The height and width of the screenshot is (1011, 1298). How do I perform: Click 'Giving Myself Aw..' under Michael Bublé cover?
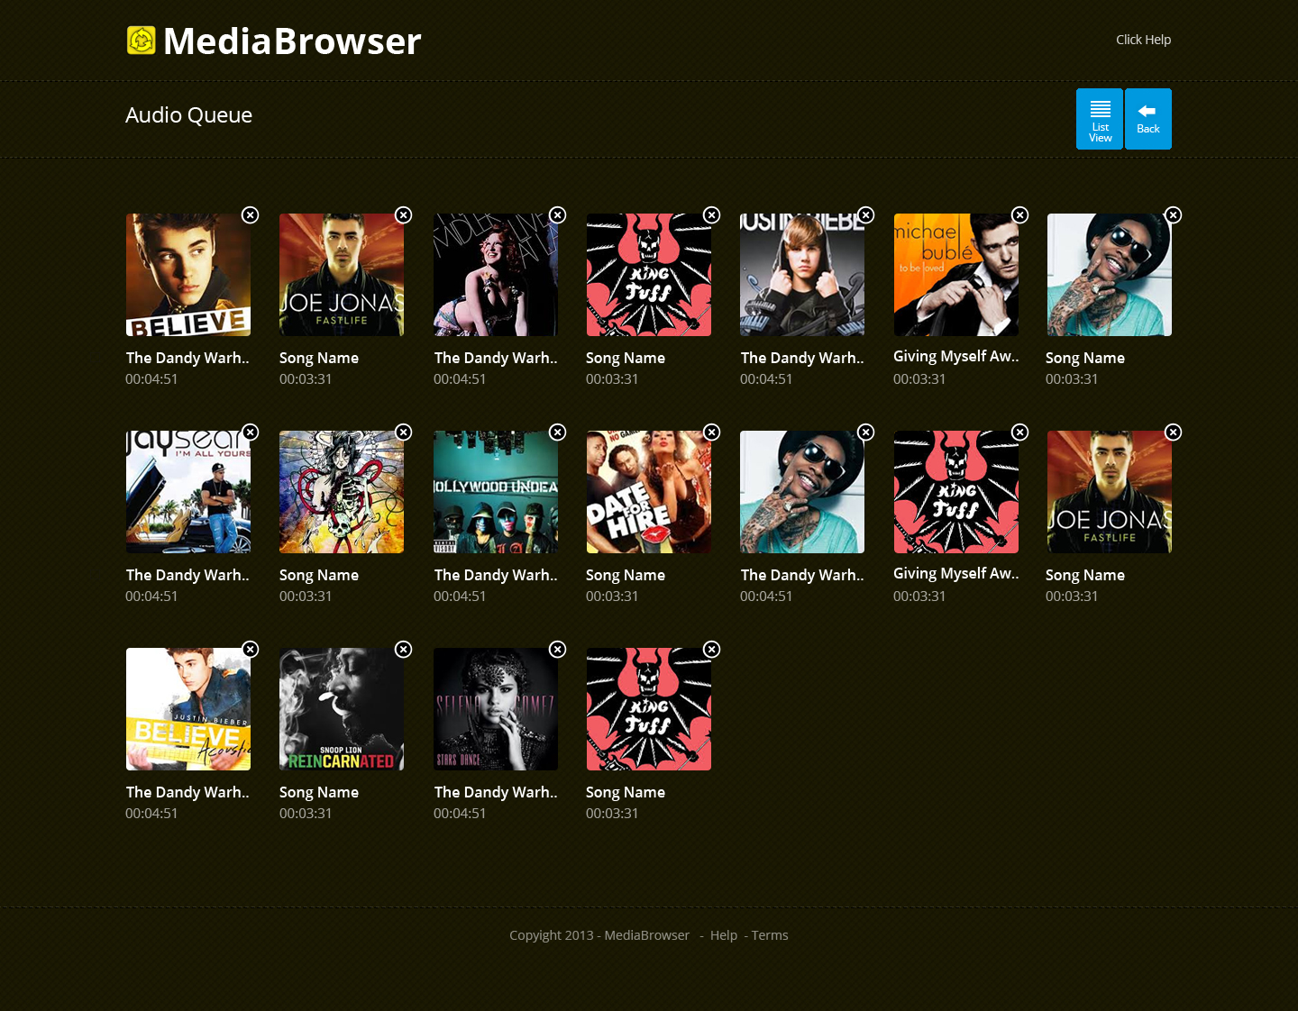coord(956,356)
